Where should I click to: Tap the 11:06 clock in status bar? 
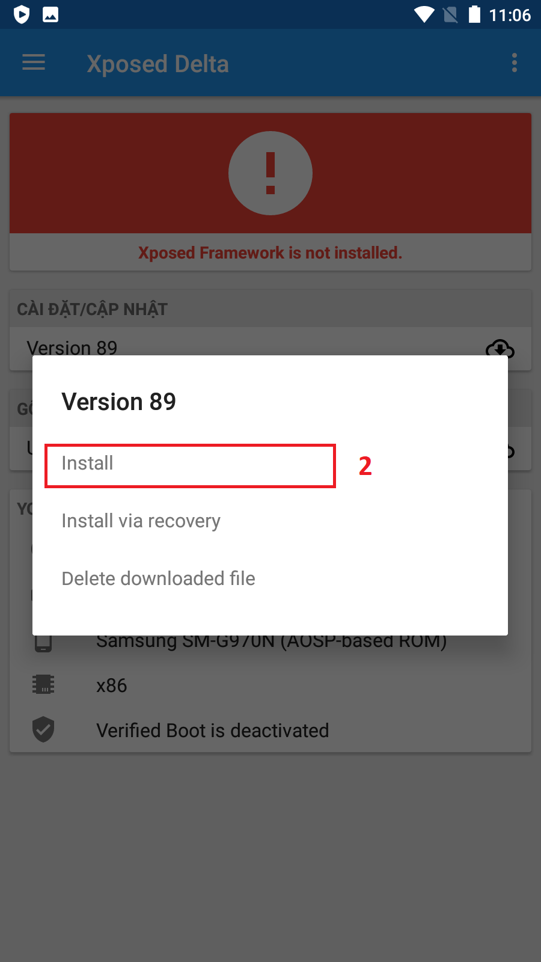(x=510, y=15)
